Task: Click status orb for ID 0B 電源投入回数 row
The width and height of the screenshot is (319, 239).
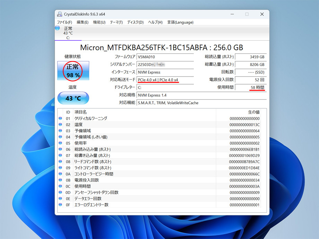Action: pos(60,180)
